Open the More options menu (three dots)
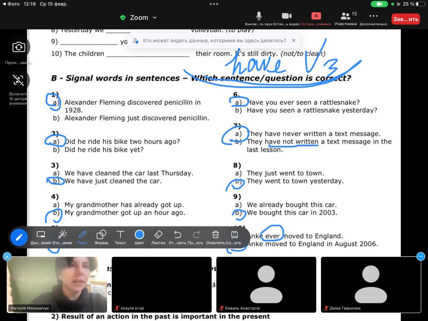This screenshot has height=321, width=428. [x=373, y=16]
